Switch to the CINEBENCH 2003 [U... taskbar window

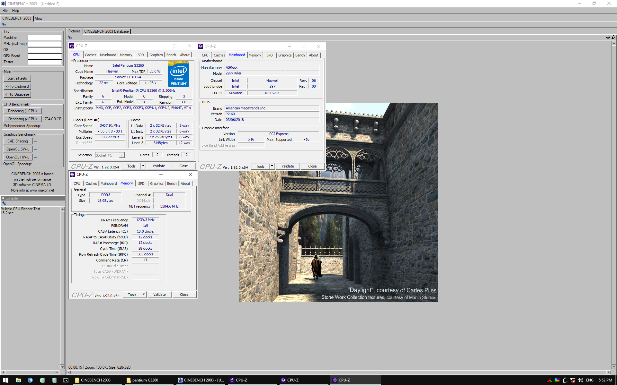pyautogui.click(x=201, y=380)
